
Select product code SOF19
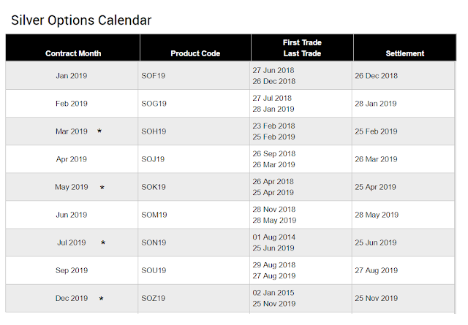(x=154, y=76)
